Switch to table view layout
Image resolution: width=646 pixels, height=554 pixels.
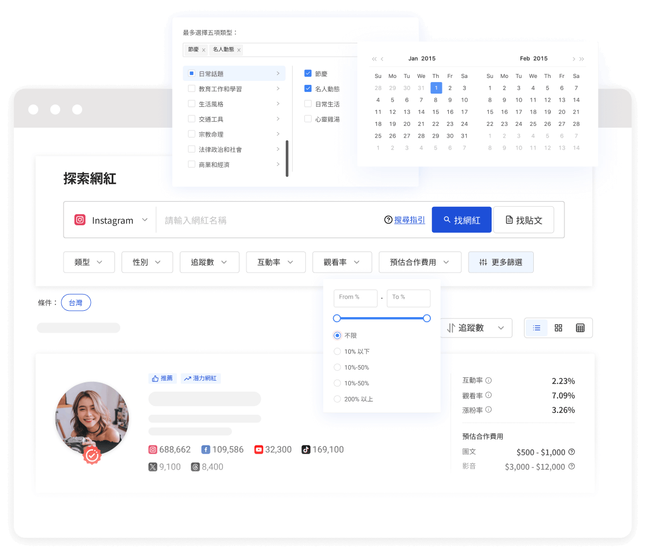click(x=581, y=328)
